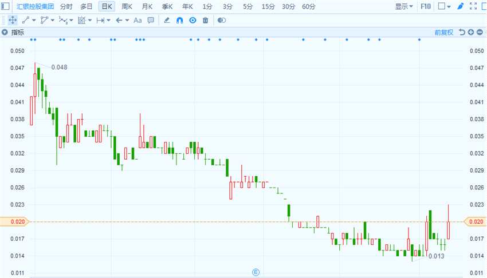Click the 0.048 high price label
The image size is (487, 278).
point(59,67)
